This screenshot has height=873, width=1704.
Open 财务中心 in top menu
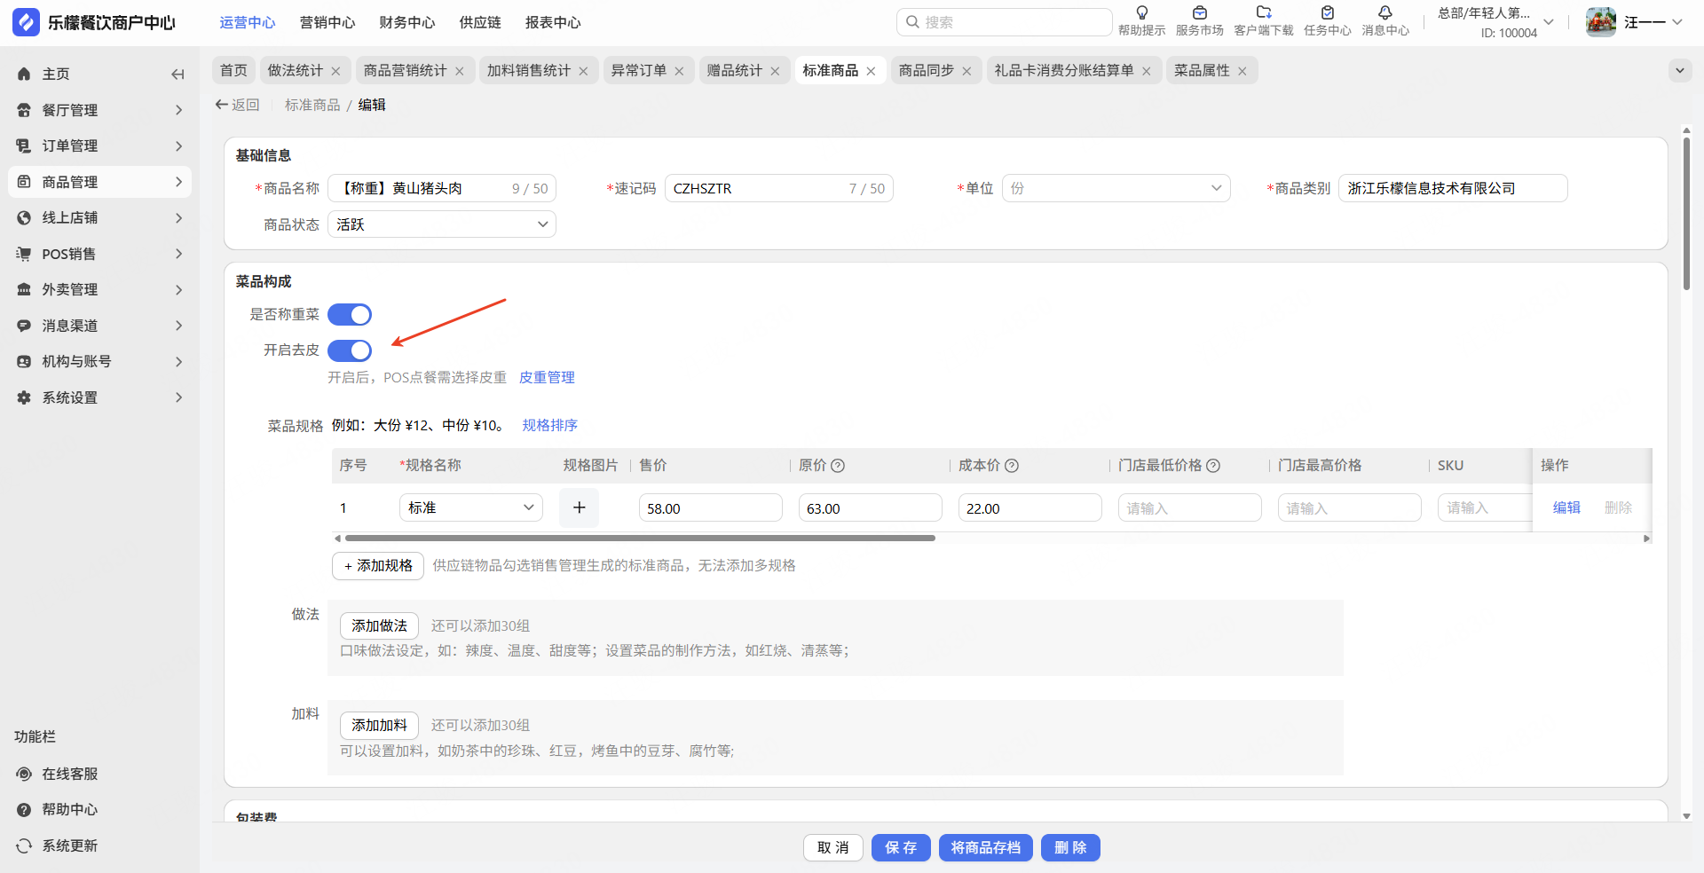click(x=406, y=23)
